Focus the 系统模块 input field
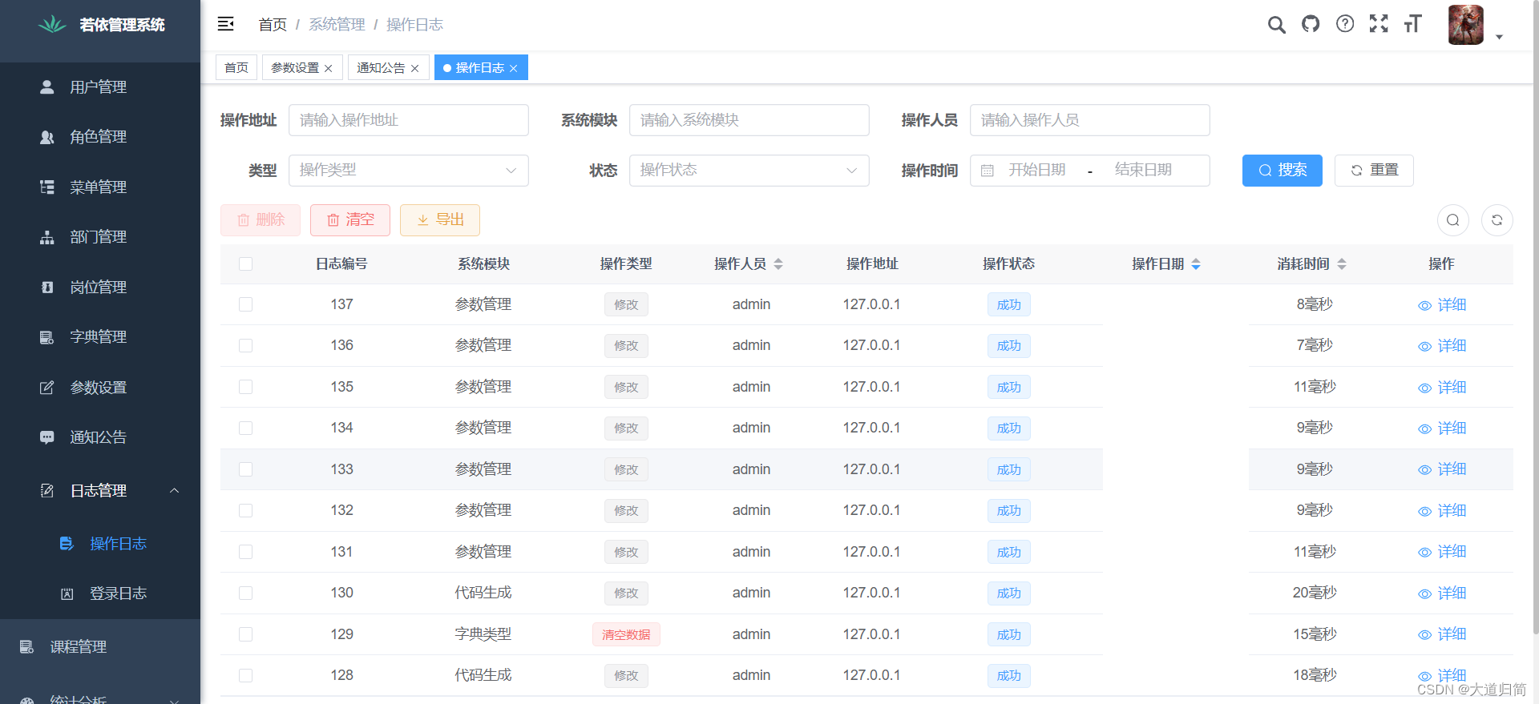 pos(749,120)
